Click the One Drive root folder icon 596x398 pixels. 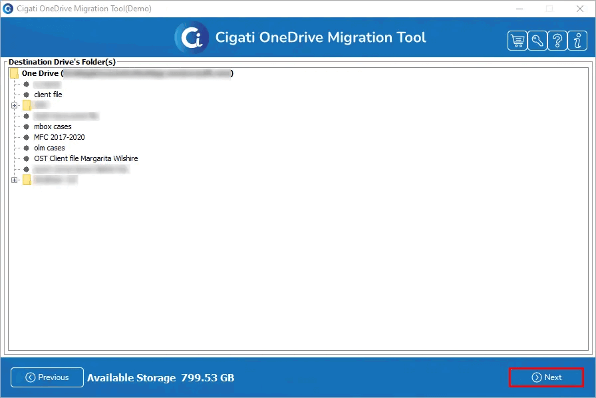pyautogui.click(x=15, y=73)
